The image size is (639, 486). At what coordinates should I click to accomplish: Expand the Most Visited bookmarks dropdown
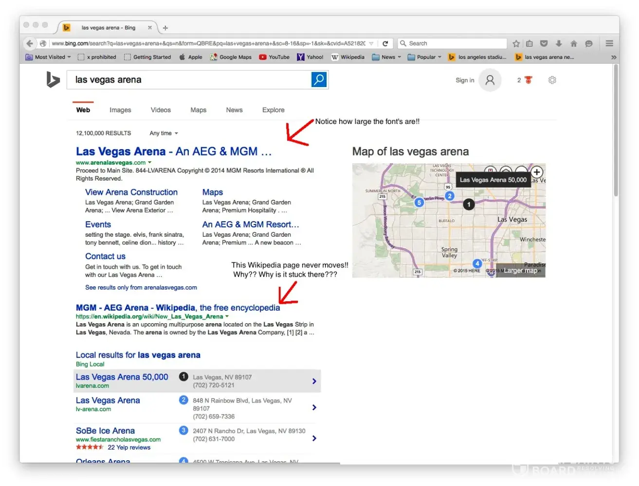48,57
